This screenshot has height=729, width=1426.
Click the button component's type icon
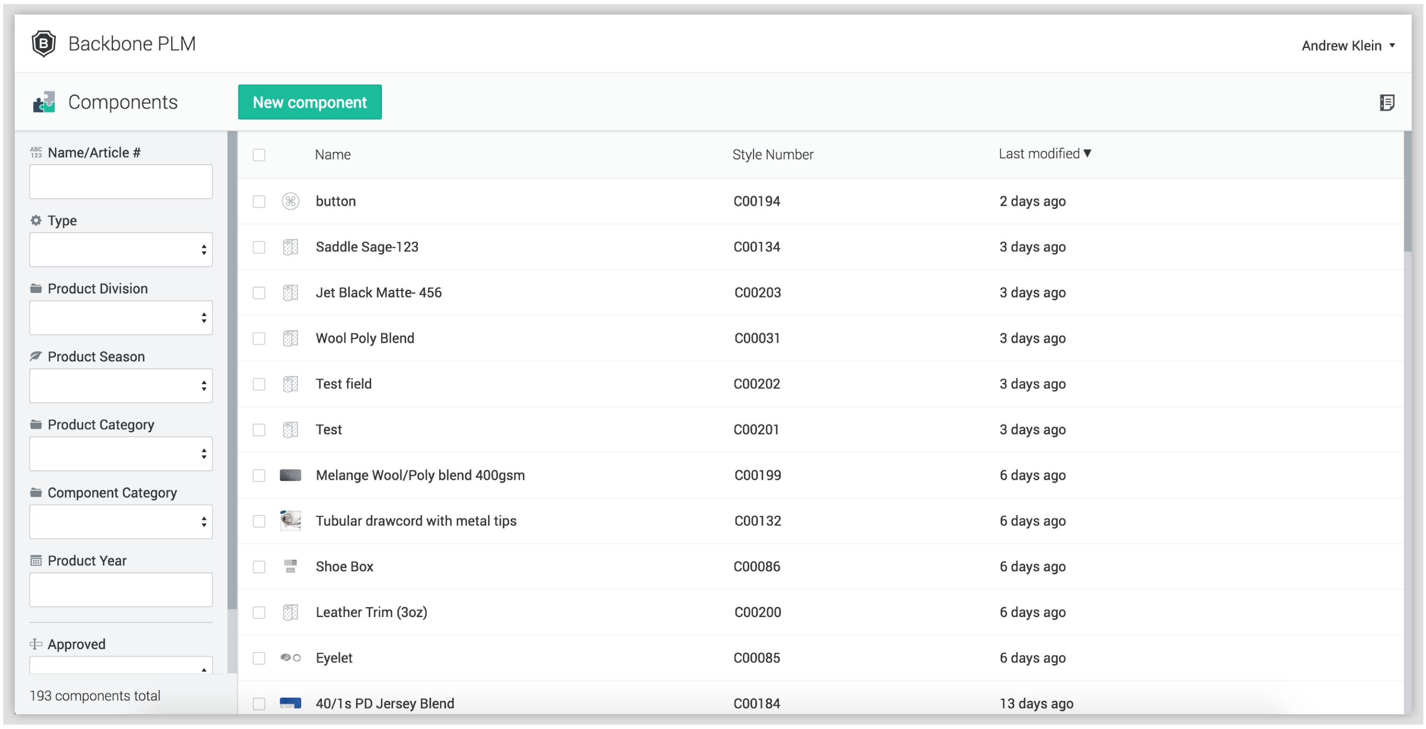(290, 201)
